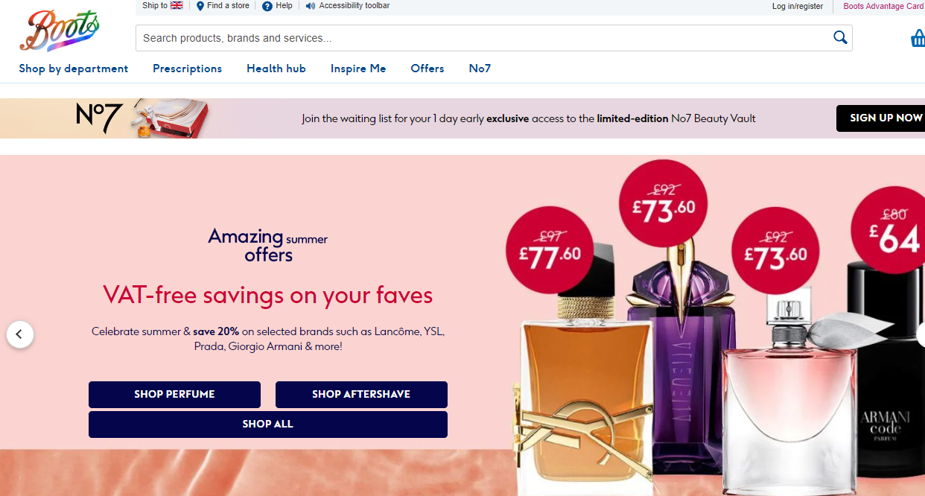Open the Inspire Me menu
Viewport: 925px width, 496px height.
point(358,69)
